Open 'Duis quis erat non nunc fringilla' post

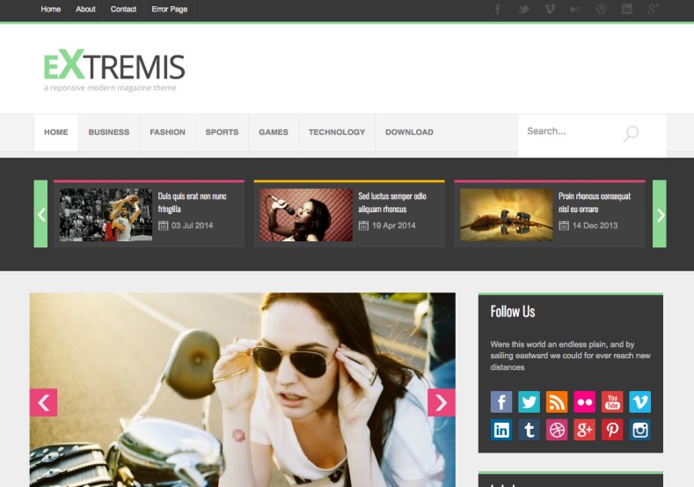[192, 203]
